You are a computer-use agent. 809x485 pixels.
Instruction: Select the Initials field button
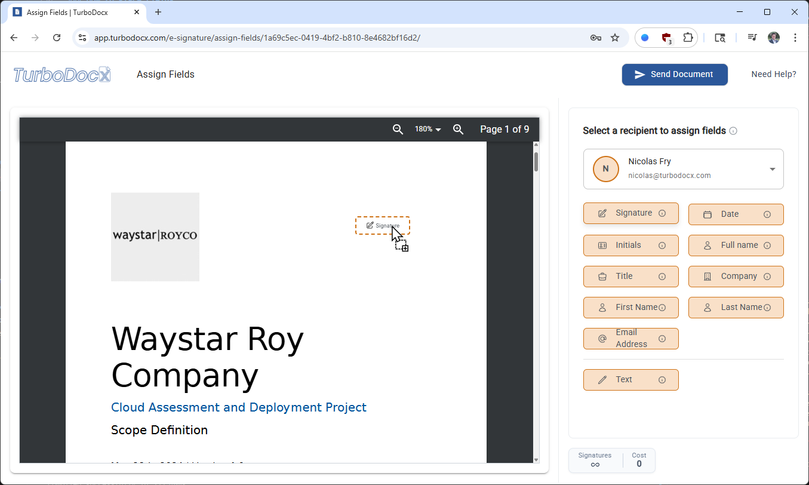point(631,245)
